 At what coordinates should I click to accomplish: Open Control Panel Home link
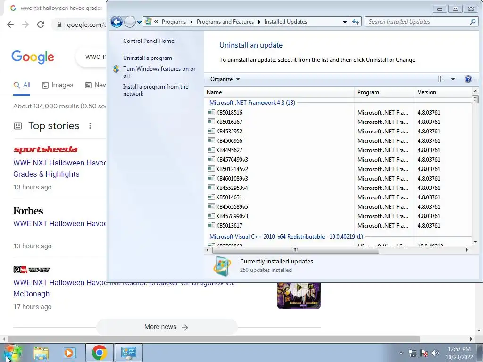point(149,41)
